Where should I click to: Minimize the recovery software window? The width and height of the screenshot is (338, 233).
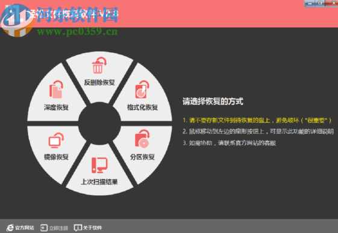tap(310, 3)
